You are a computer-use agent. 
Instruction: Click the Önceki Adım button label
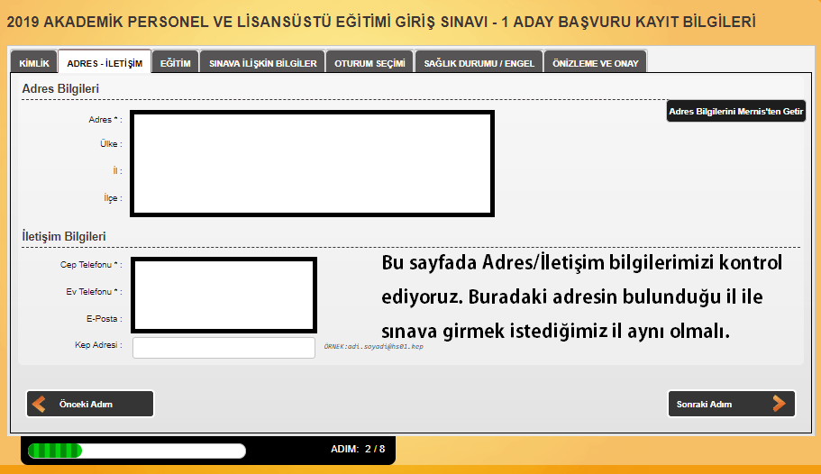tap(86, 405)
